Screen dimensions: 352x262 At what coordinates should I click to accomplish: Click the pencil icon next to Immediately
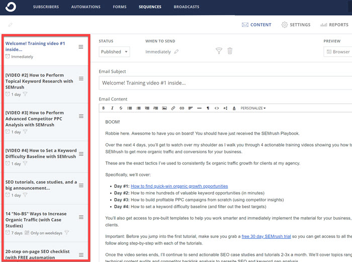coord(177,52)
